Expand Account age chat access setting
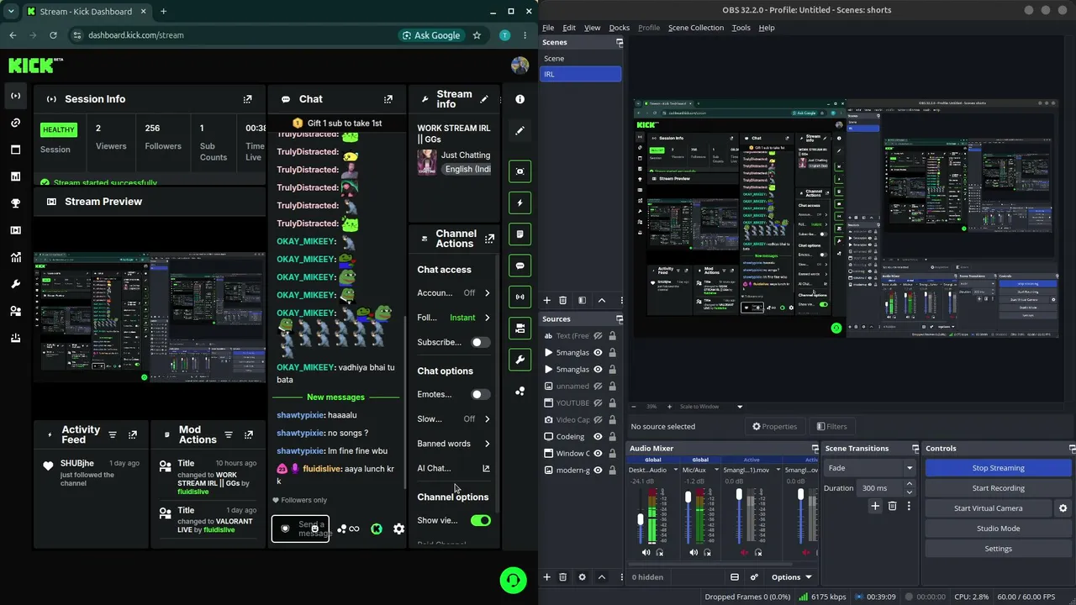Screen dimensions: 1076x605 click(x=487, y=293)
